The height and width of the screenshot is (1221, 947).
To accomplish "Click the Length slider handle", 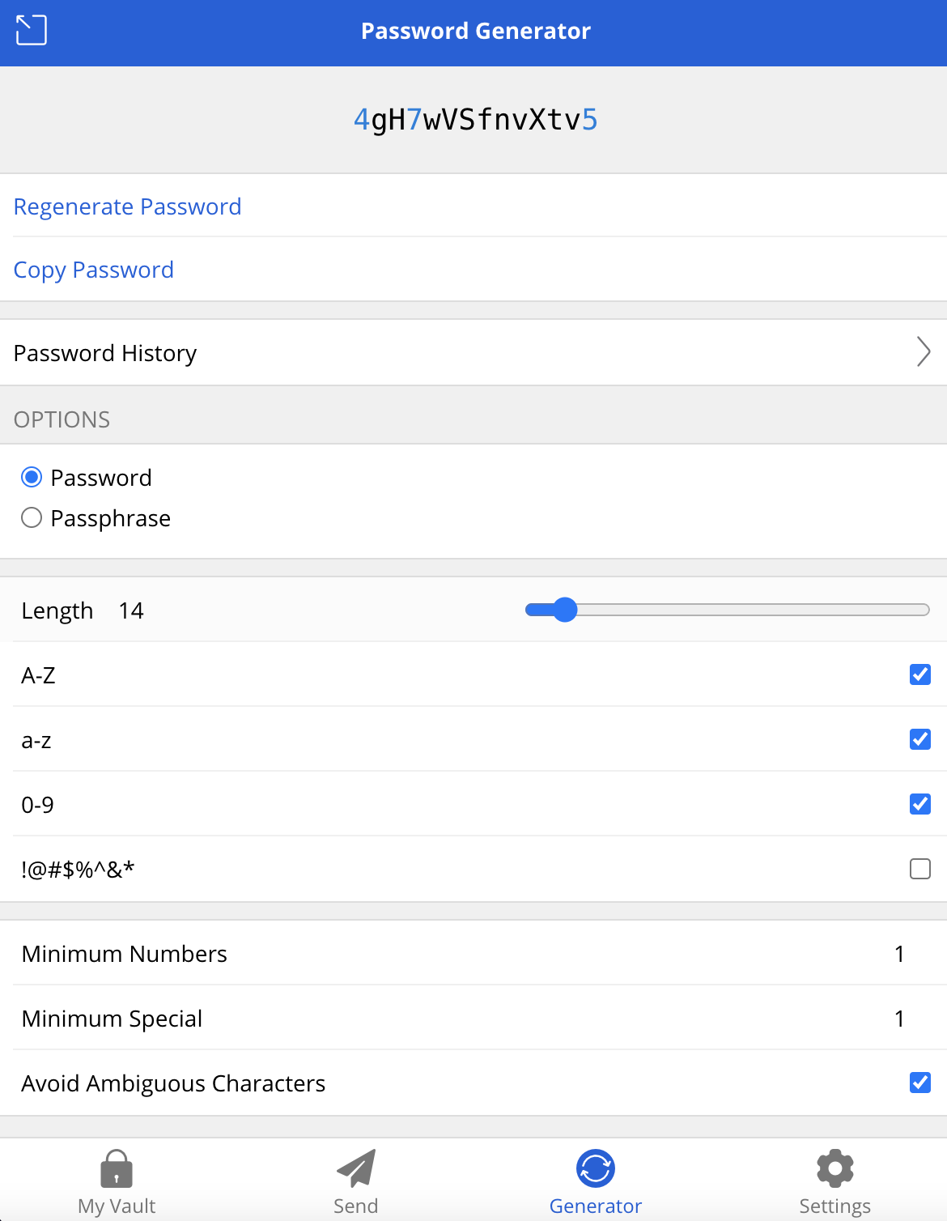I will (x=564, y=610).
